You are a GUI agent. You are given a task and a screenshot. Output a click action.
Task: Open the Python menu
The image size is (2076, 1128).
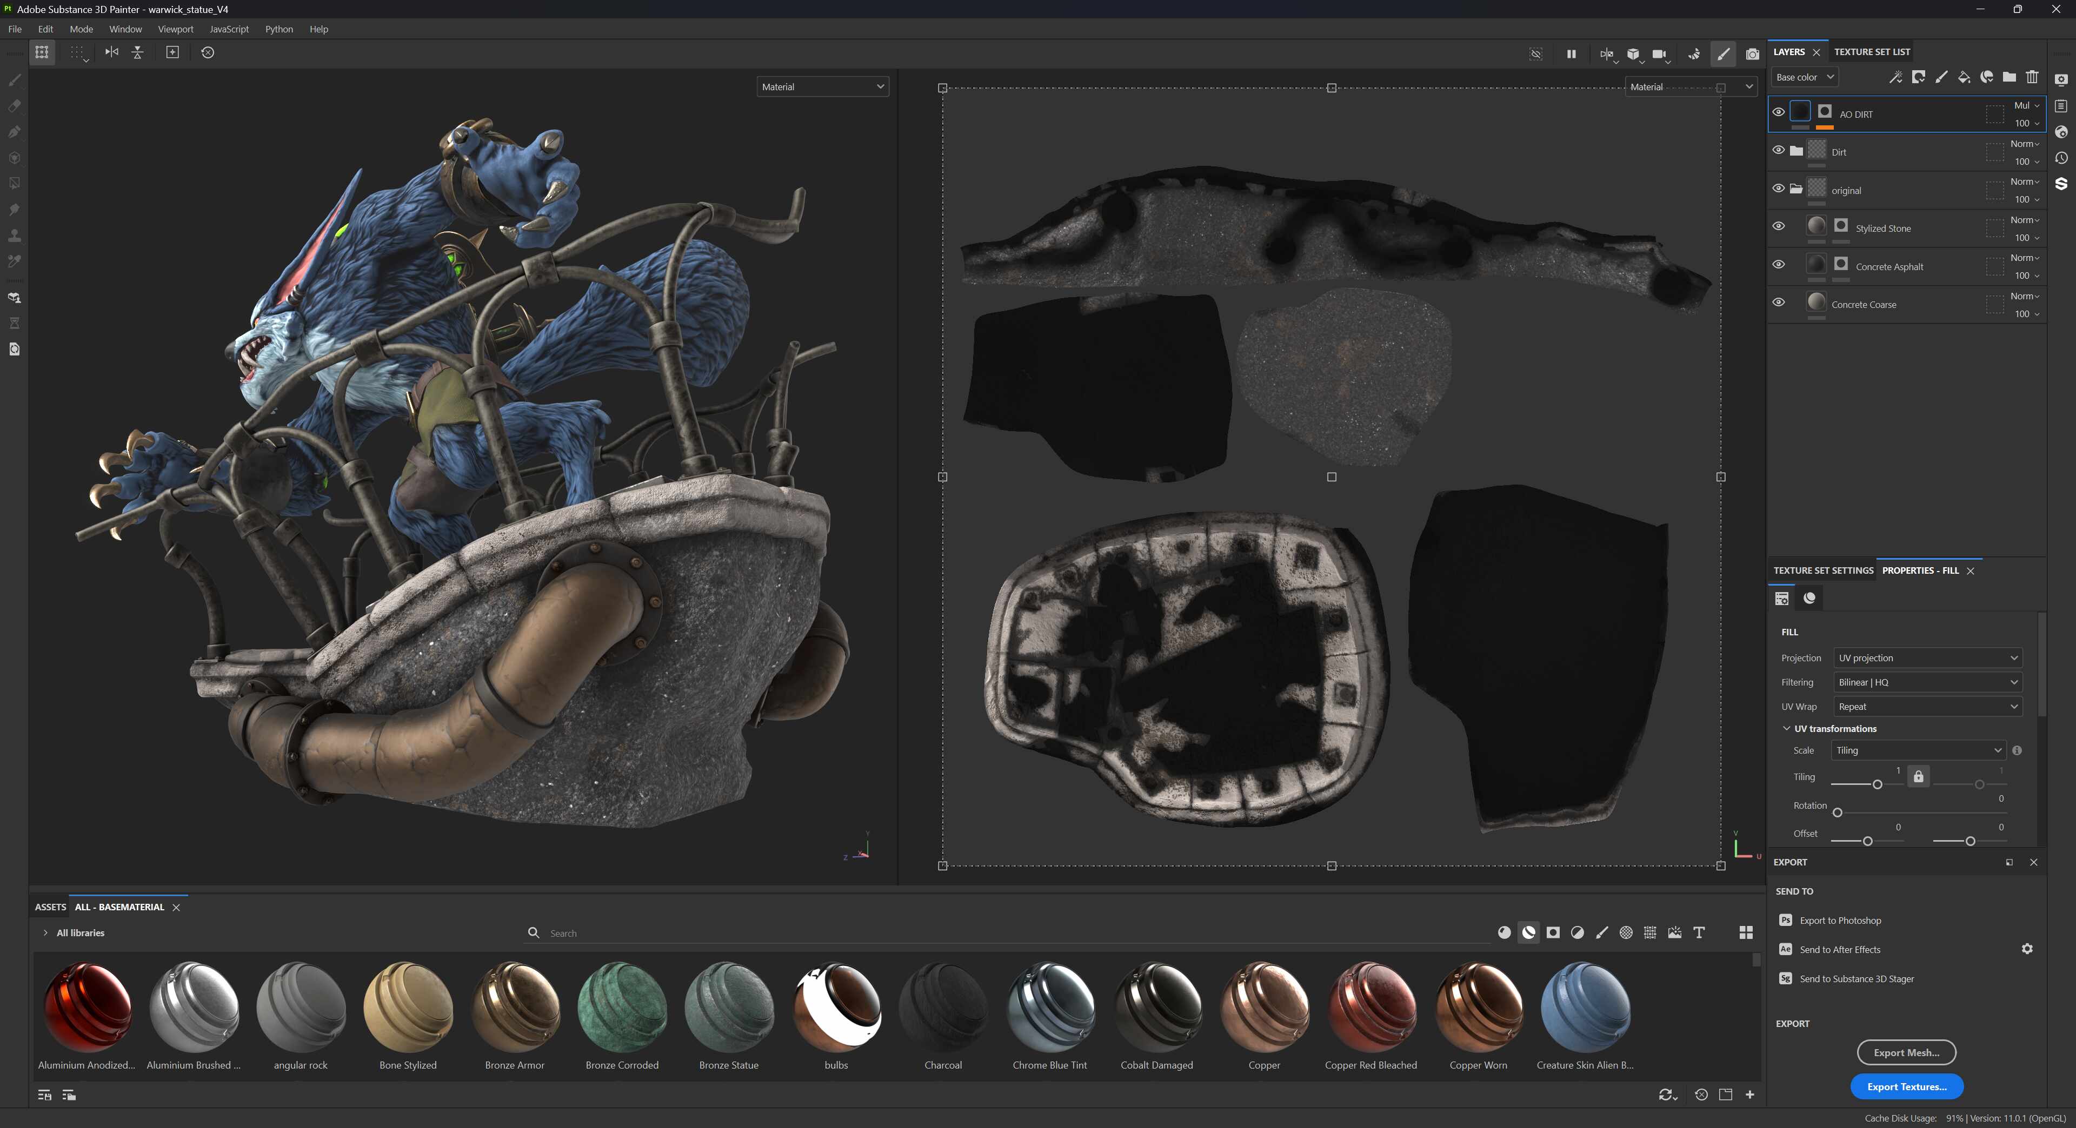pos(279,29)
